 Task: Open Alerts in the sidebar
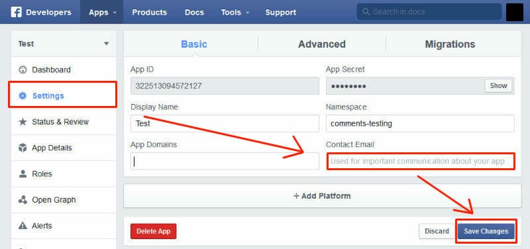coord(64,226)
